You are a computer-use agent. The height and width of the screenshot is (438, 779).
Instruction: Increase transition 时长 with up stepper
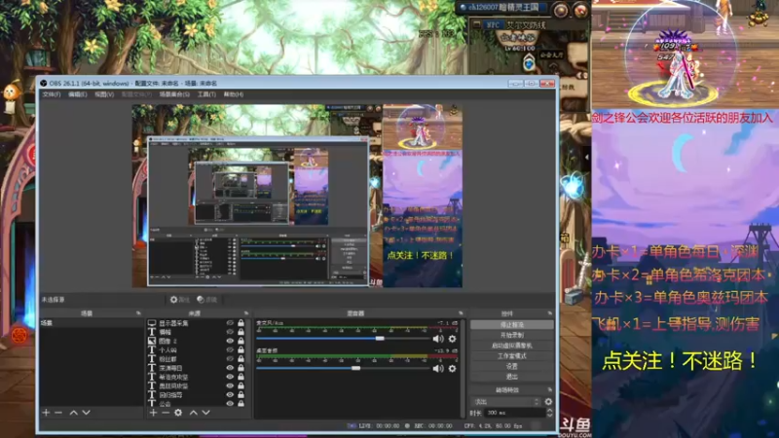(x=549, y=410)
